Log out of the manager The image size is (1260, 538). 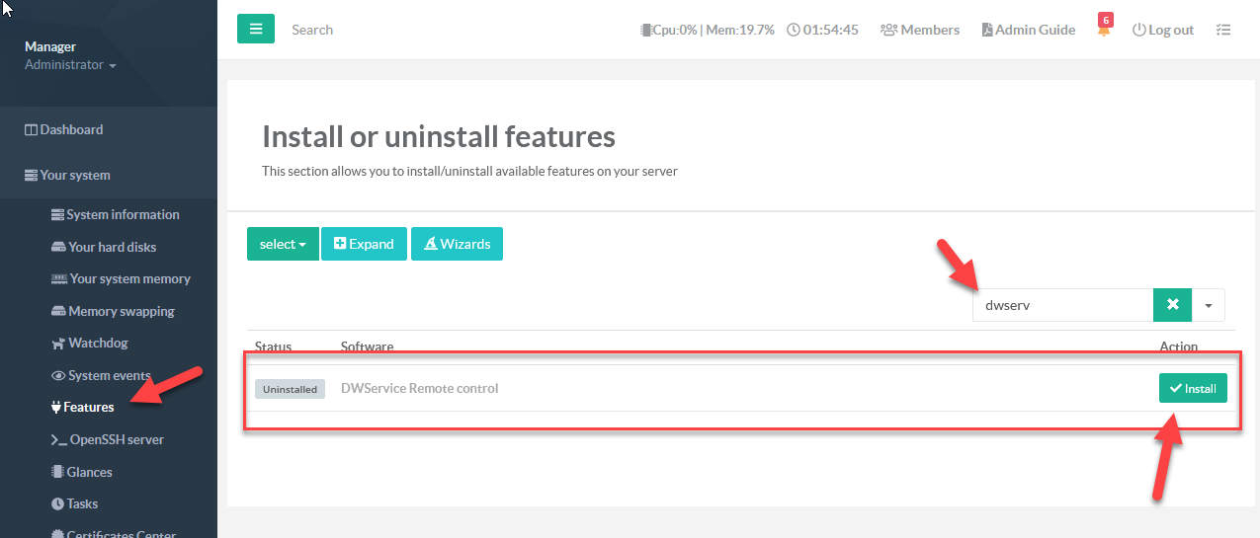[1163, 30]
